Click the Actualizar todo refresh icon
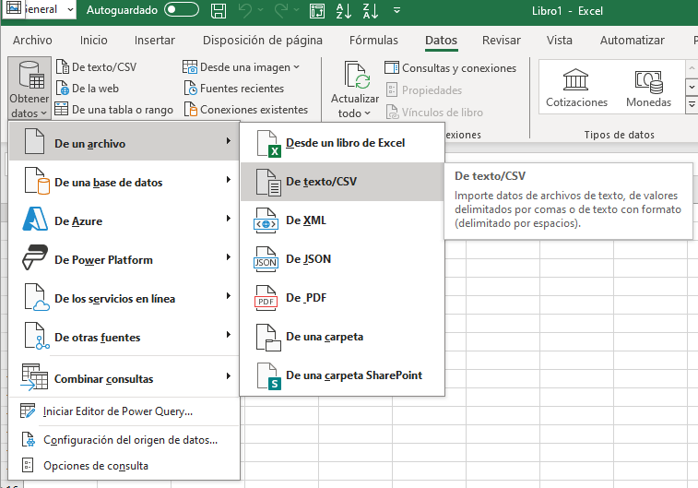Screen dimensions: 698x488 pos(355,76)
